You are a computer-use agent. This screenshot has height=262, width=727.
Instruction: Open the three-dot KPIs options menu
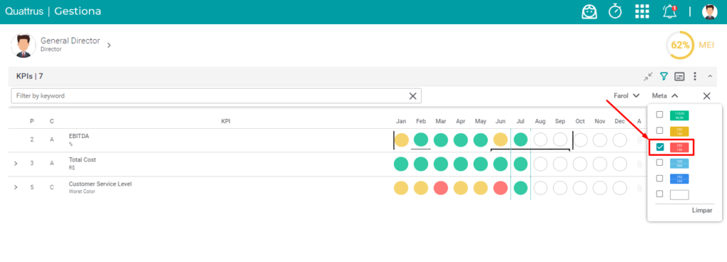coord(695,76)
